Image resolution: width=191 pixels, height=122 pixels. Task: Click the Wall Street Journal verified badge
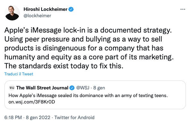[x=72, y=88]
